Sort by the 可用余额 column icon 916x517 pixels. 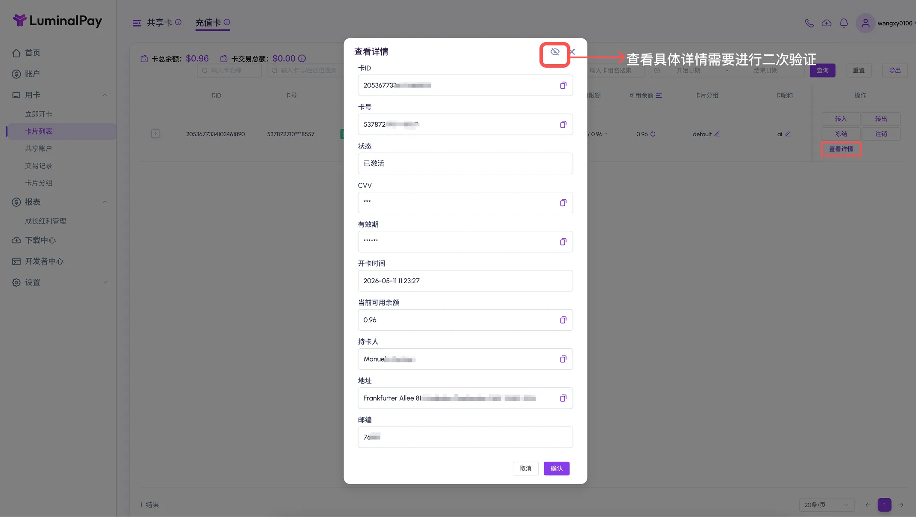pyautogui.click(x=659, y=95)
